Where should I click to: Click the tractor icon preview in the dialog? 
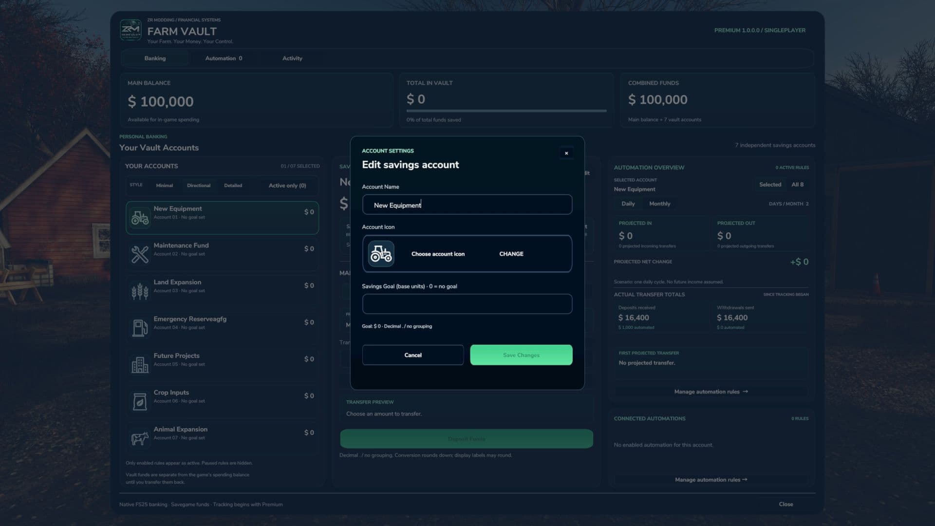coord(381,254)
